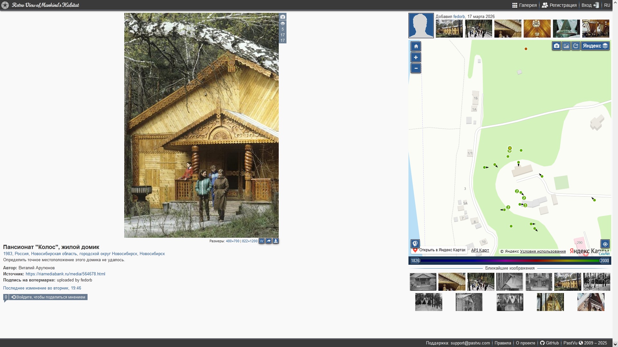Open the RU language selector
This screenshot has width=618, height=347.
coord(607,5)
